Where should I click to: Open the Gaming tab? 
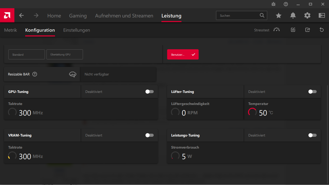pos(78,16)
